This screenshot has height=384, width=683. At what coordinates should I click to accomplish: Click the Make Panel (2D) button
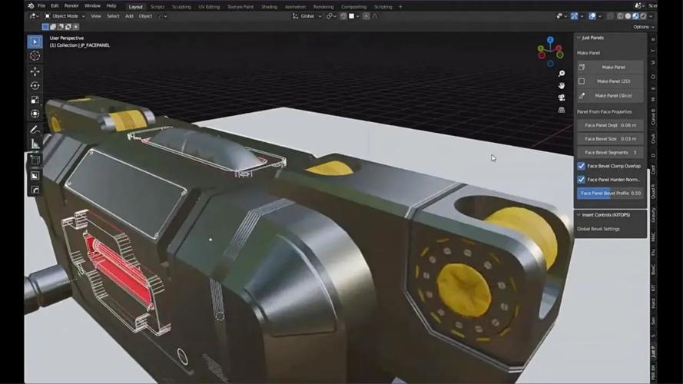click(610, 81)
